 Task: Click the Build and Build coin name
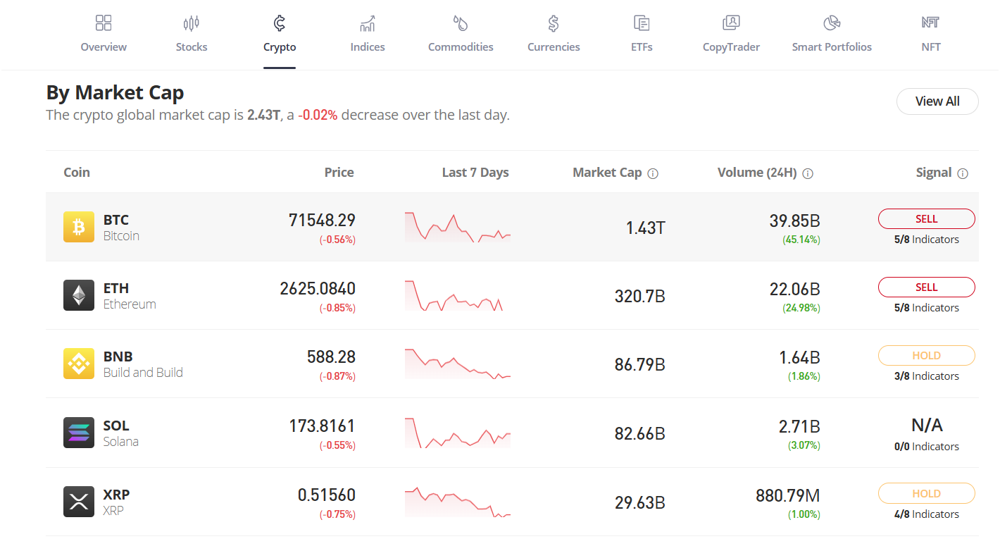[x=143, y=373]
